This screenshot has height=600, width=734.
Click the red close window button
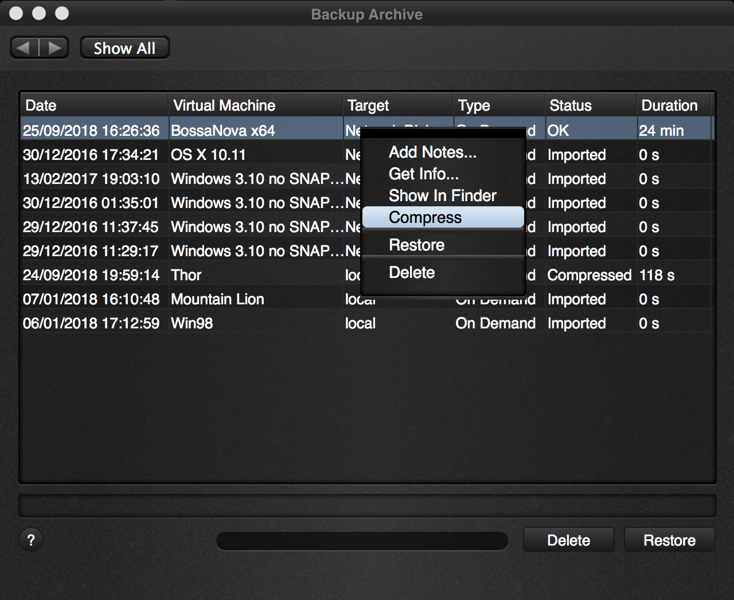coord(17,13)
